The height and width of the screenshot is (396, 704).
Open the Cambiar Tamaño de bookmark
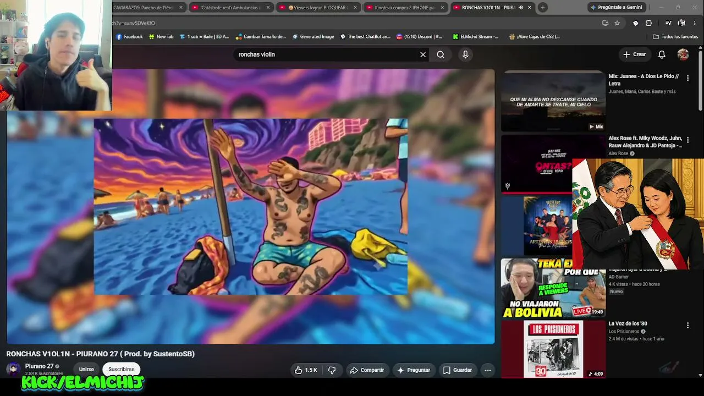click(261, 37)
